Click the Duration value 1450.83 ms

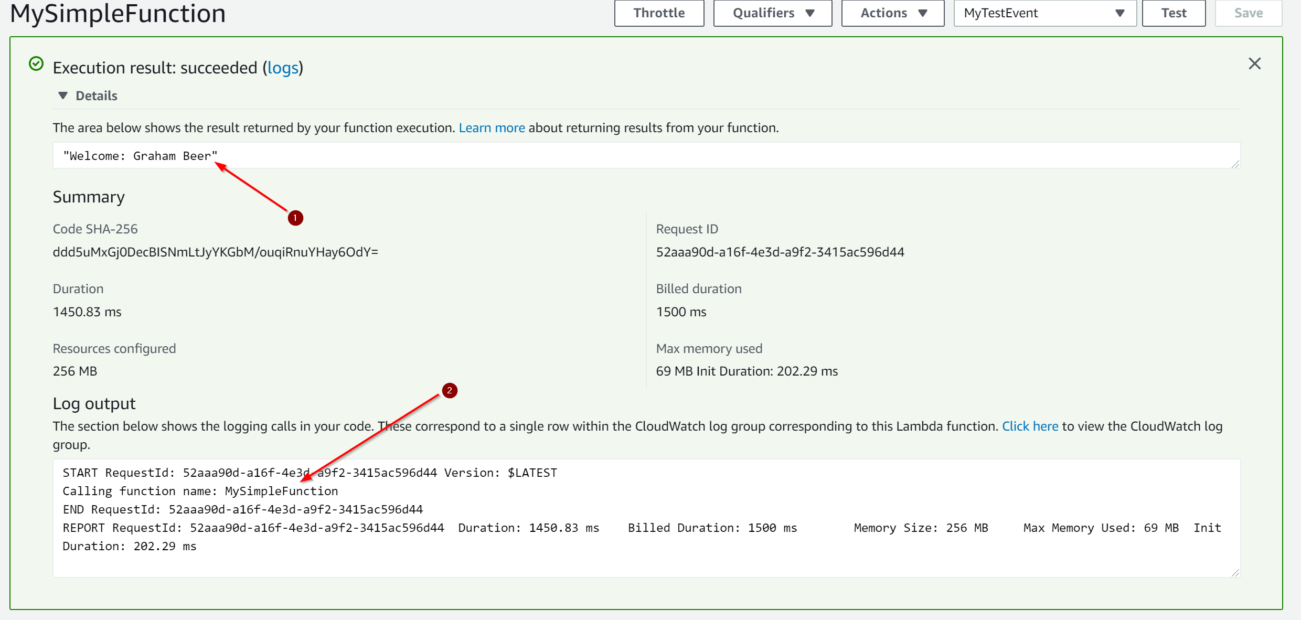87,312
